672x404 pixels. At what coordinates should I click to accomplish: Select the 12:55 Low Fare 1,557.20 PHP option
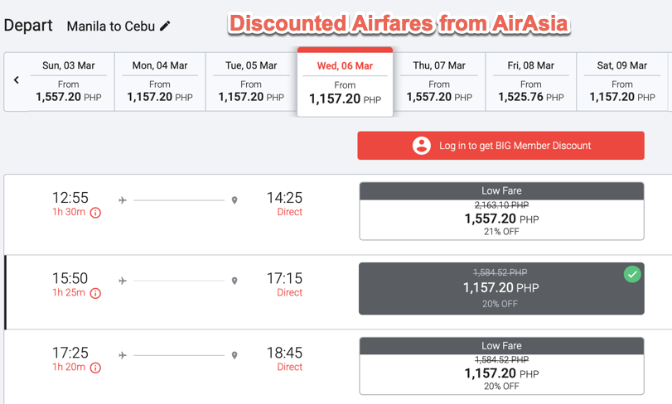click(x=500, y=211)
